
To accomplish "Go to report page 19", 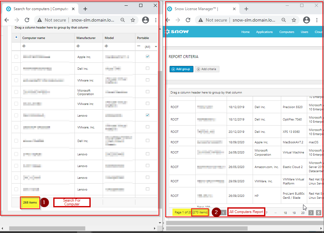I will [294, 213].
